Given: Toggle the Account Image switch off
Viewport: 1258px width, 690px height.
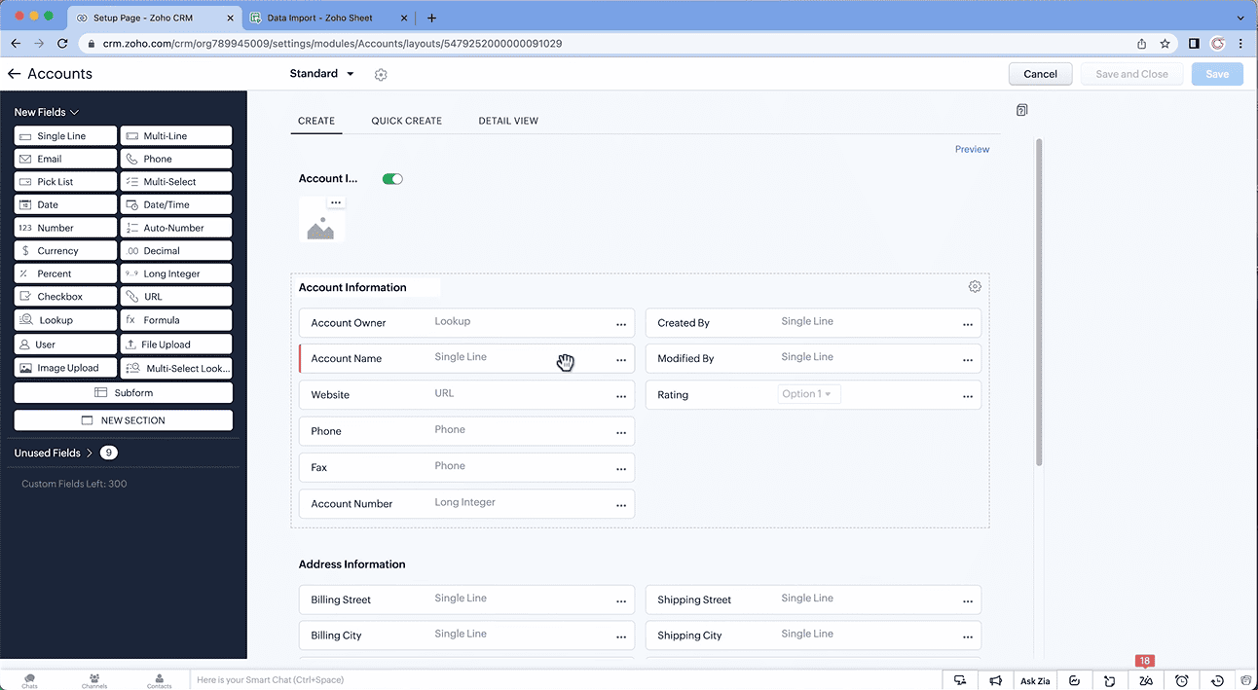Looking at the screenshot, I should [392, 179].
